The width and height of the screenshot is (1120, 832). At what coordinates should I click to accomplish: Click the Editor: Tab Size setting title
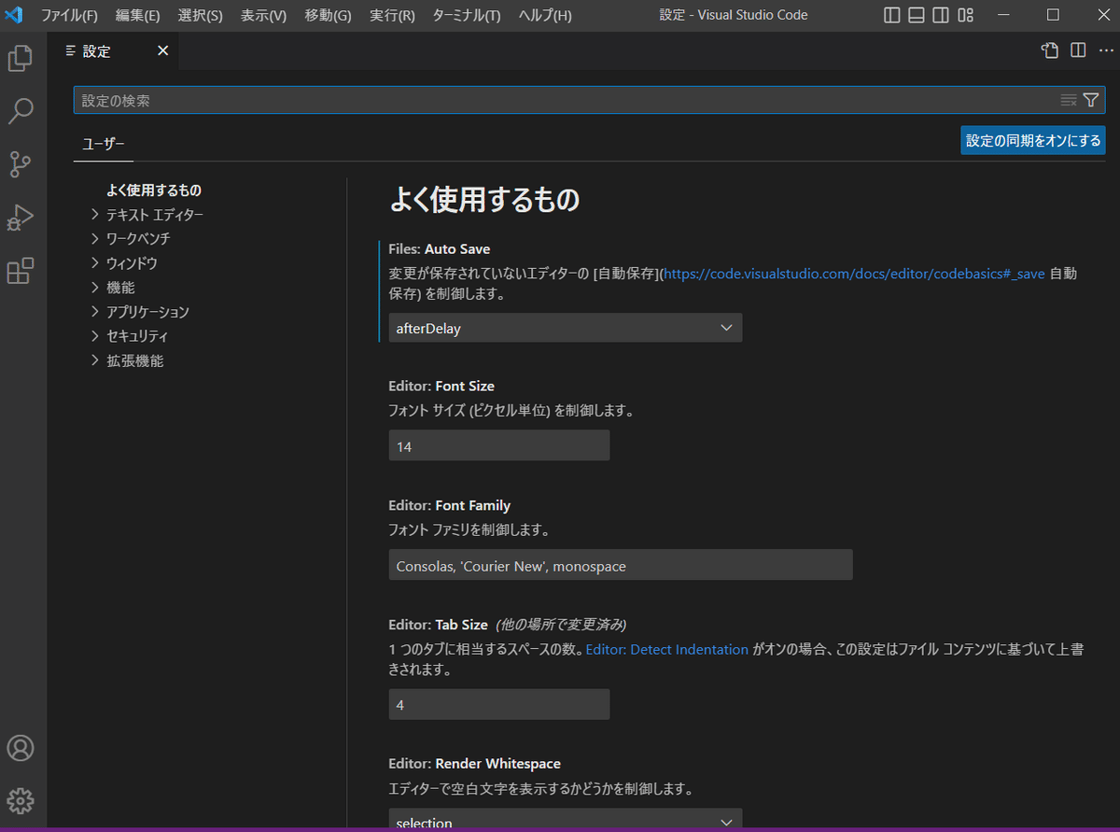click(438, 625)
